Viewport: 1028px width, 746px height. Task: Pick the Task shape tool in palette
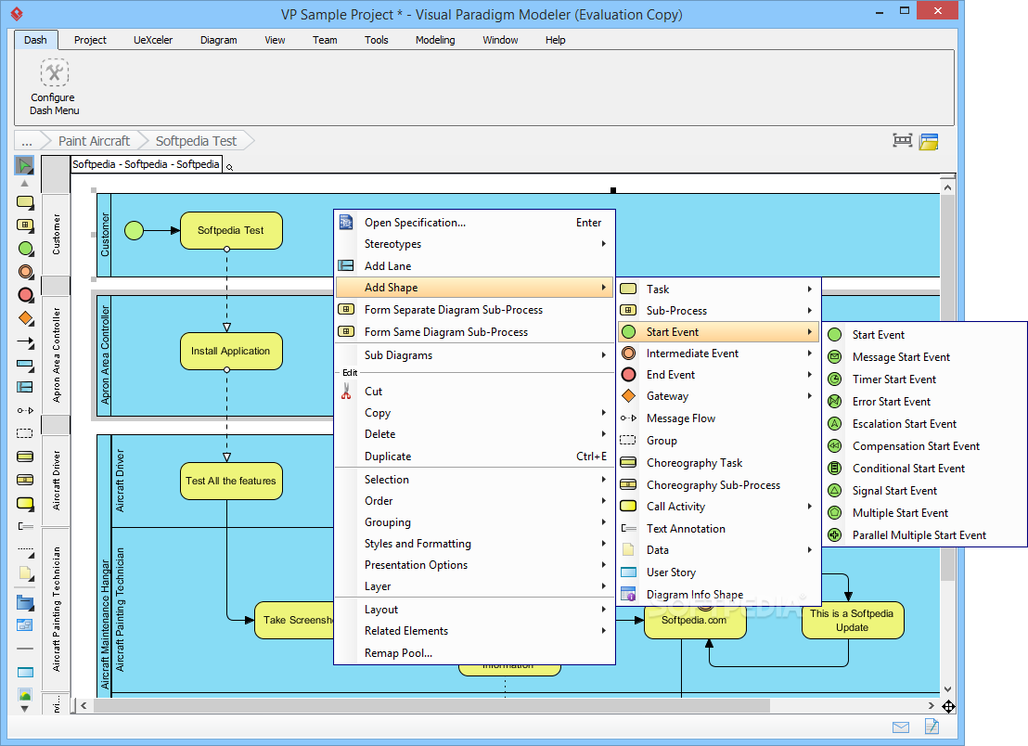click(25, 202)
